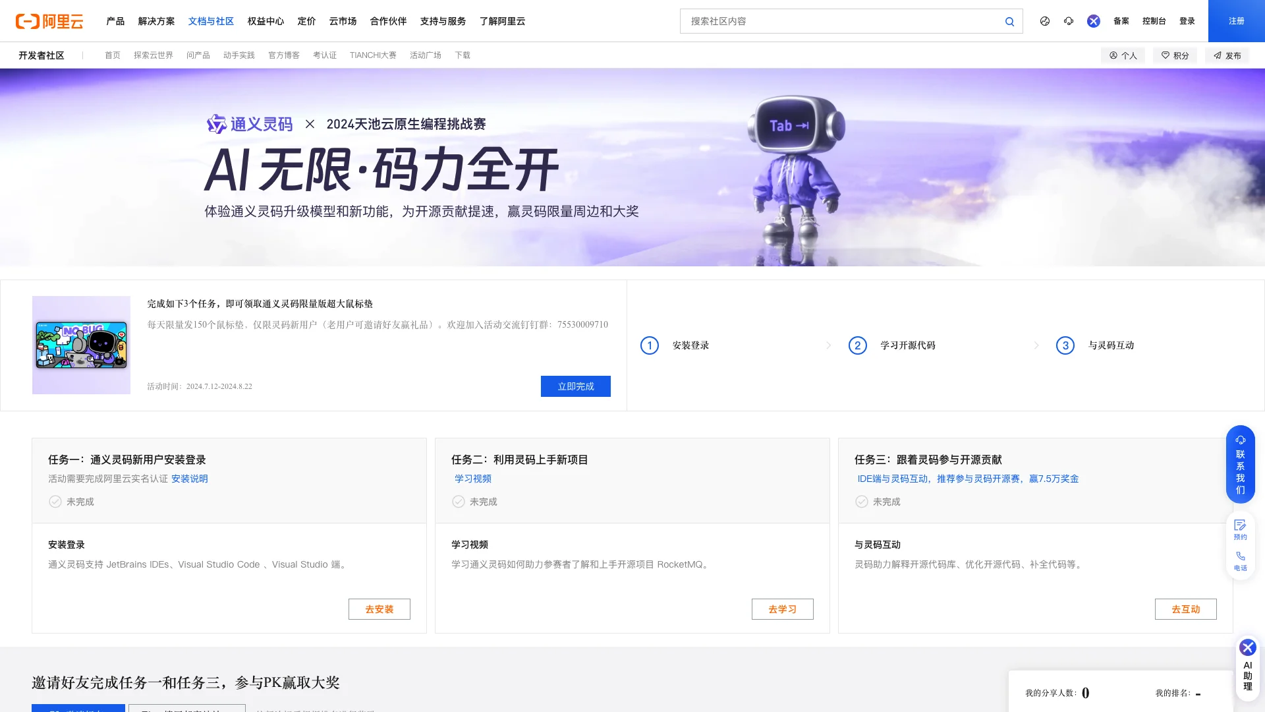Viewport: 1265px width, 712px height.
Task: Open the blue Tongyi AI icon in header
Action: point(1094,21)
